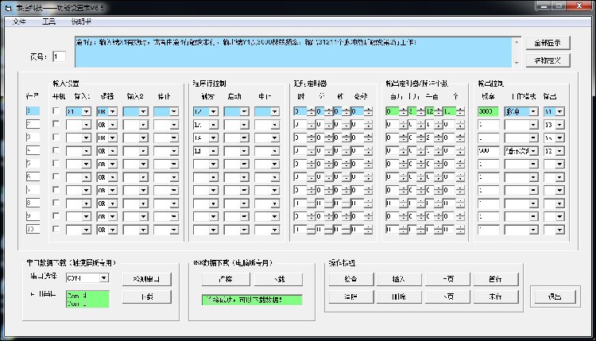Open the row 1 stop (停止) dropdown
This screenshot has width=596, height=341.
click(x=174, y=111)
